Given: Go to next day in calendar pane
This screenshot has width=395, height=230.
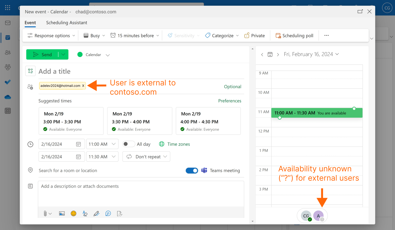Looking at the screenshot, I should [x=278, y=54].
